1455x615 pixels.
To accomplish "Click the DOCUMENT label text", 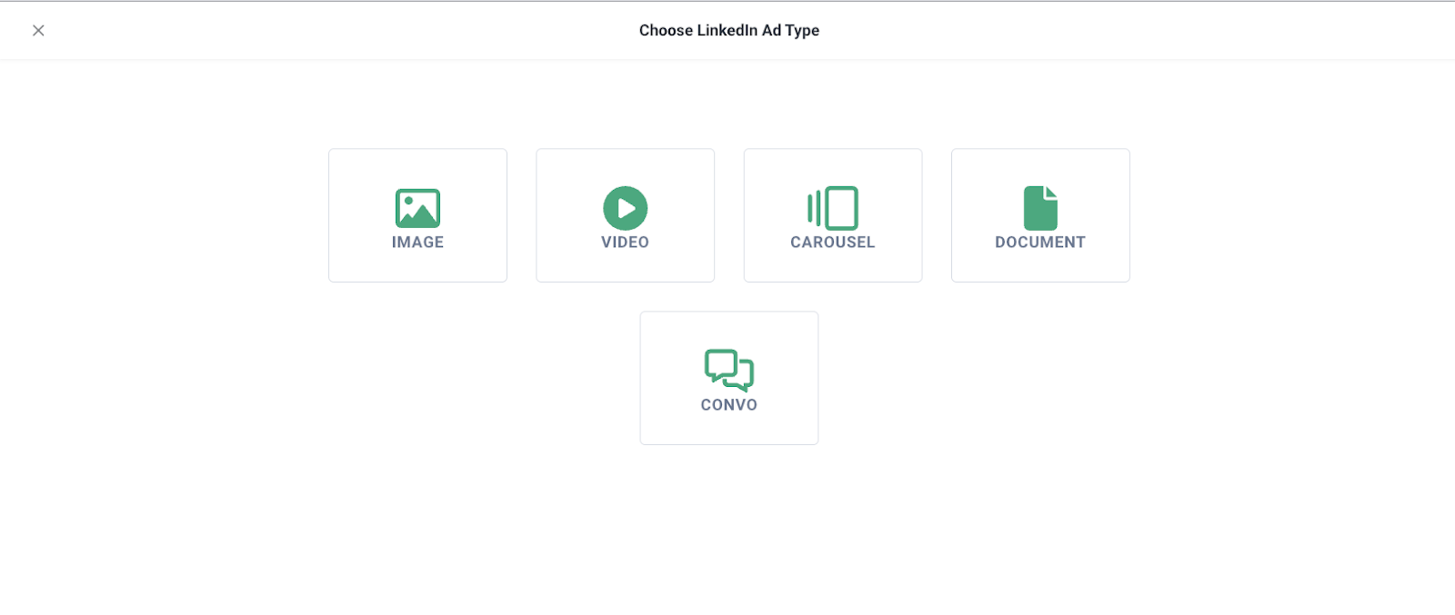I will pos(1040,243).
